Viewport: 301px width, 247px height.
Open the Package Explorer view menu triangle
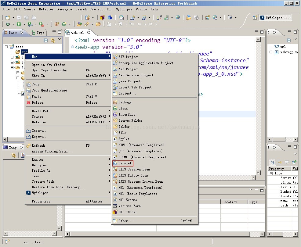(60, 39)
